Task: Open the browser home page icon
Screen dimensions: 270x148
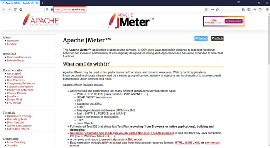Action: 21,10
